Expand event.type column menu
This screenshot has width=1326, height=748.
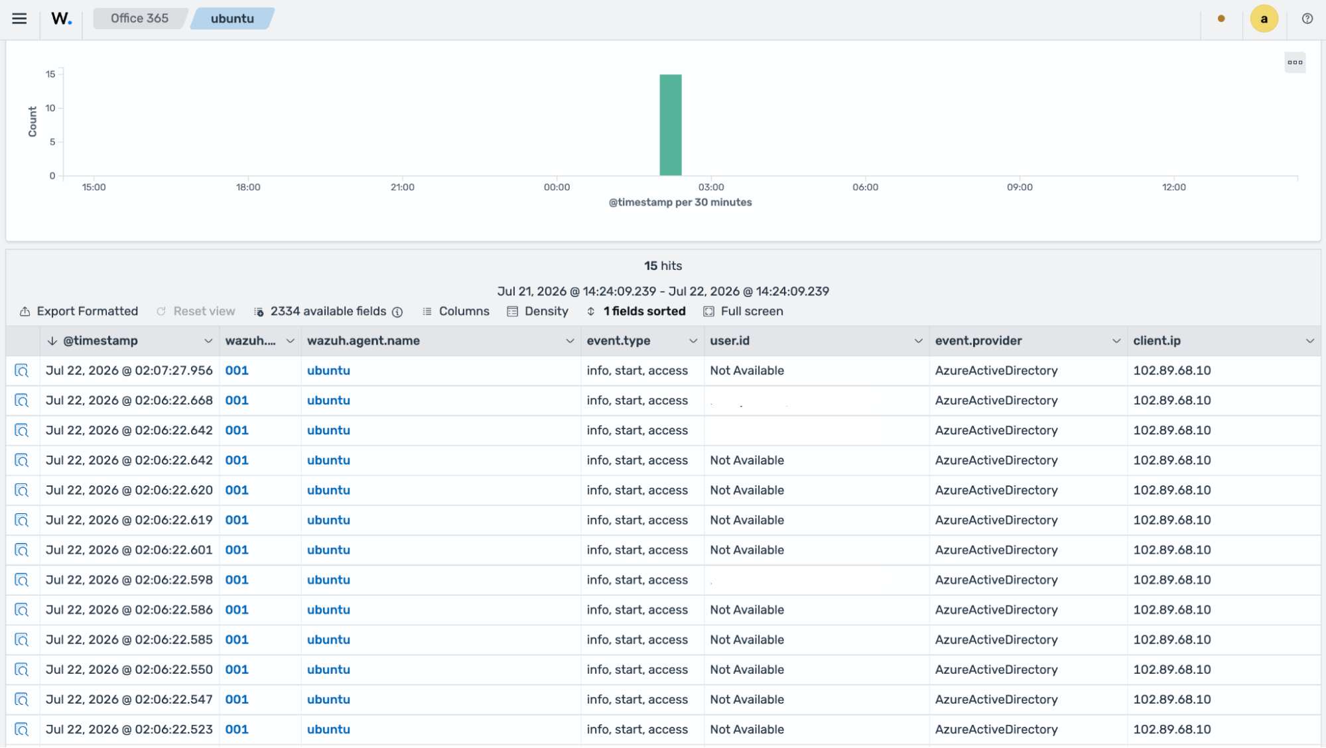693,341
